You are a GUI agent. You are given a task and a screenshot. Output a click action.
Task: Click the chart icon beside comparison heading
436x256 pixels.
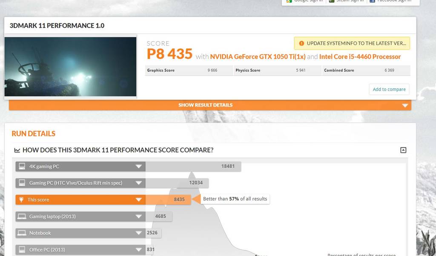click(x=17, y=150)
